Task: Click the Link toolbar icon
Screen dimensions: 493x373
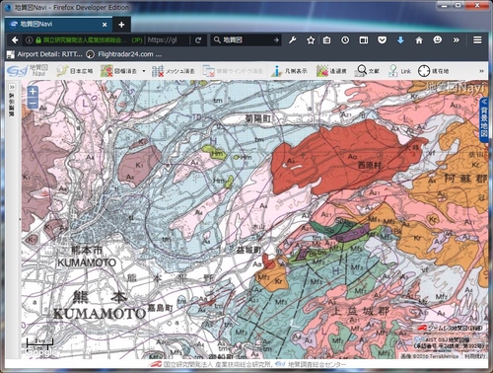Action: [399, 71]
